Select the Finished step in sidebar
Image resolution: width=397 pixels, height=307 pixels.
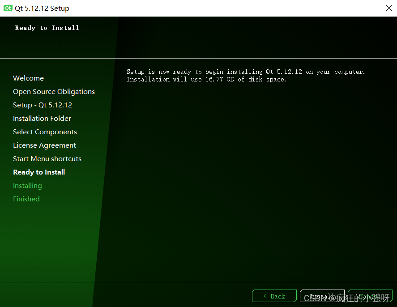click(26, 199)
